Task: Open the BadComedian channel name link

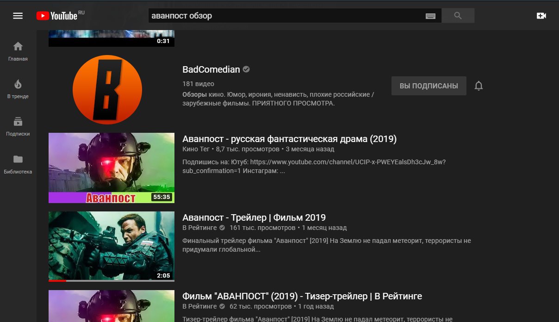Action: (211, 69)
